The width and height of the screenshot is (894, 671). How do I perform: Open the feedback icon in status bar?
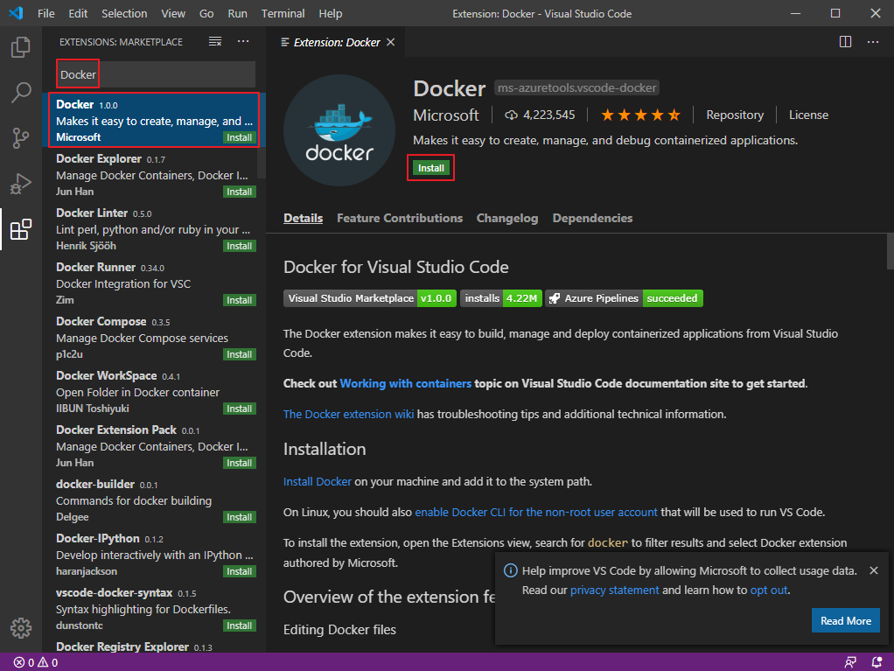pyautogui.click(x=850, y=662)
